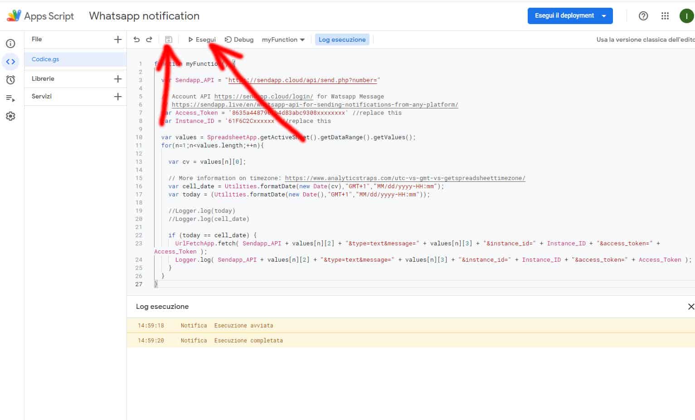Open the Triggers alarm clock icon
The image size is (695, 420).
tap(10, 80)
